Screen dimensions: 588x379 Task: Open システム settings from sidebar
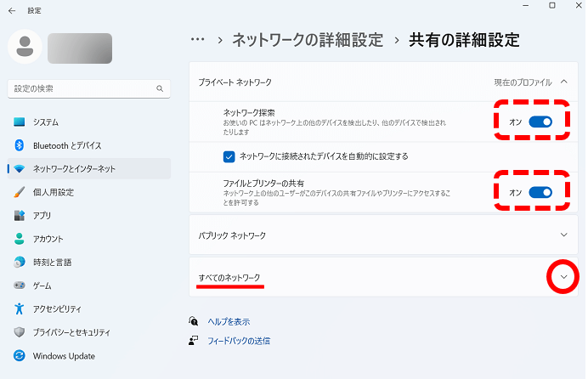point(46,122)
